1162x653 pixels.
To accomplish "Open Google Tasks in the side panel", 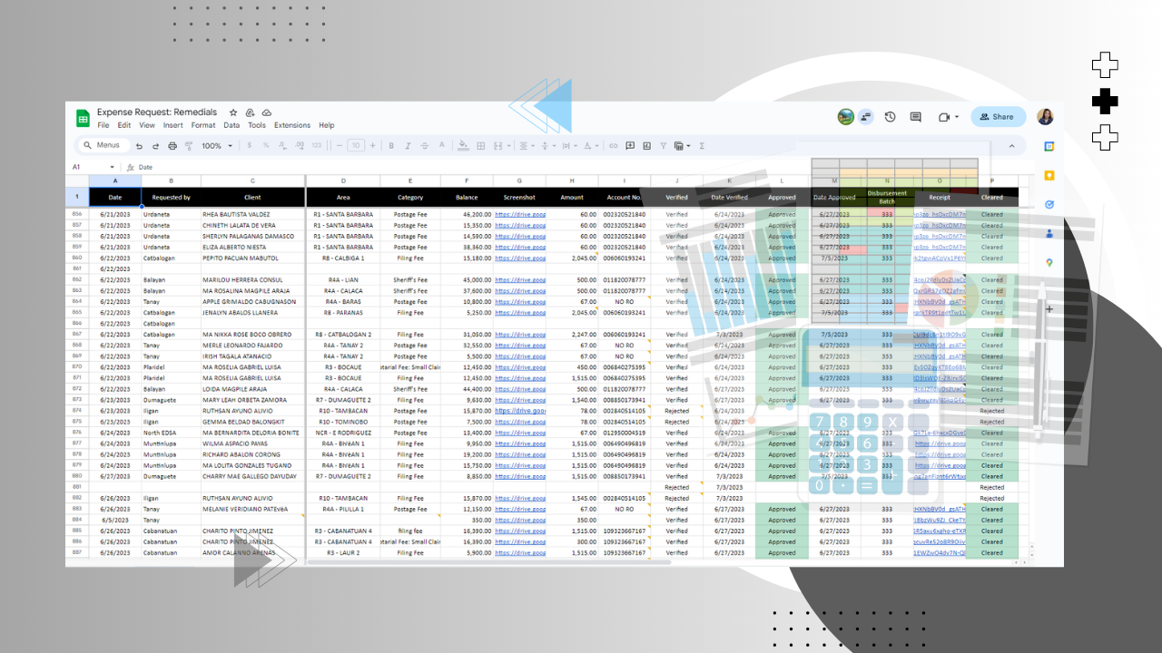I will point(1049,204).
